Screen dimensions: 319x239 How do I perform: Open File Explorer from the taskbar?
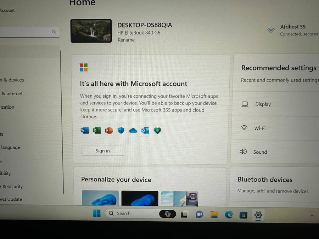214,214
